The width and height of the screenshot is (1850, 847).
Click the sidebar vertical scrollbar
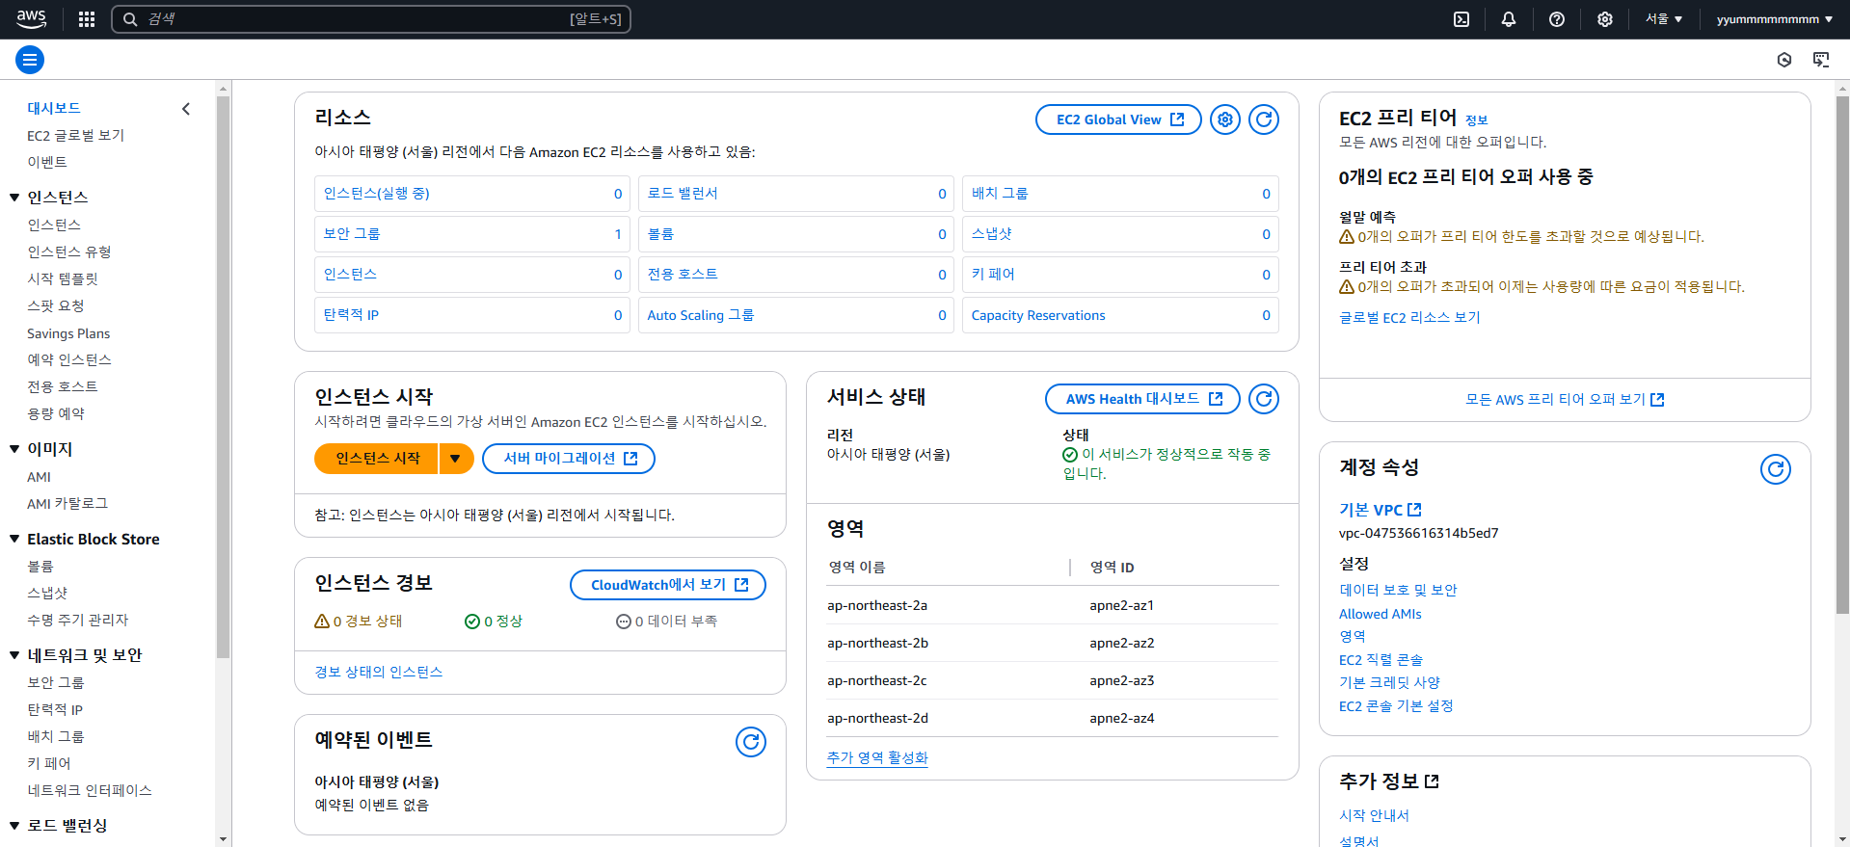224,378
